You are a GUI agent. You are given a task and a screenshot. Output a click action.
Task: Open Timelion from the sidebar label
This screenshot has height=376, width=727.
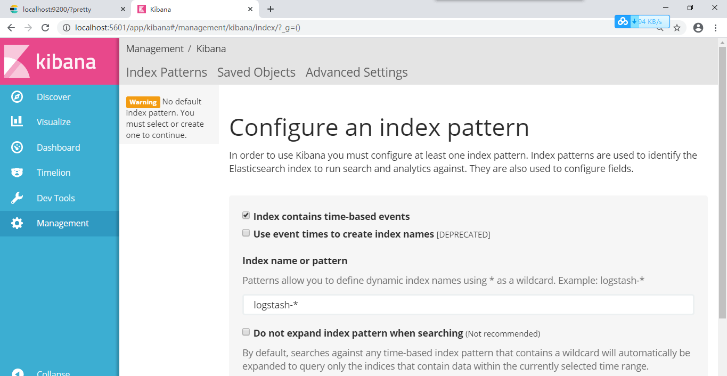[x=54, y=173]
